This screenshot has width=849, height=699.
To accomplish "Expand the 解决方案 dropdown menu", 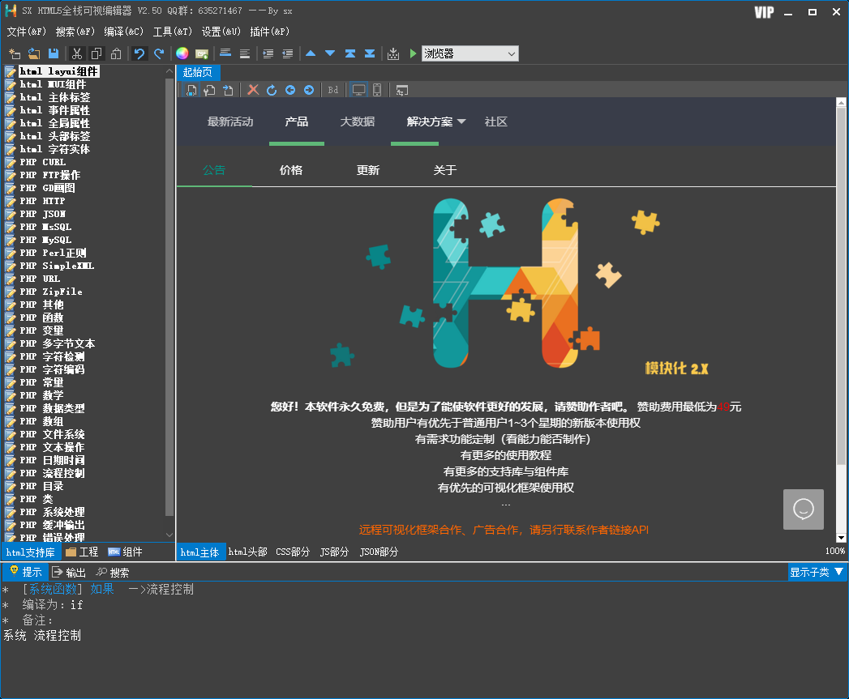I will (436, 121).
